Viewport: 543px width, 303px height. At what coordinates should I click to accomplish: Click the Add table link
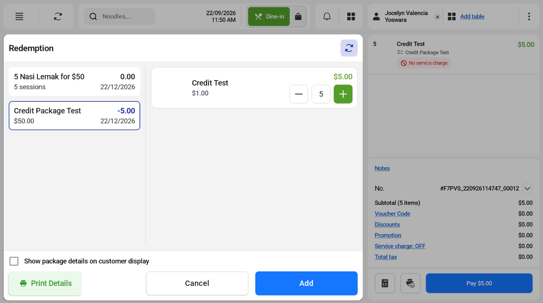click(x=472, y=17)
